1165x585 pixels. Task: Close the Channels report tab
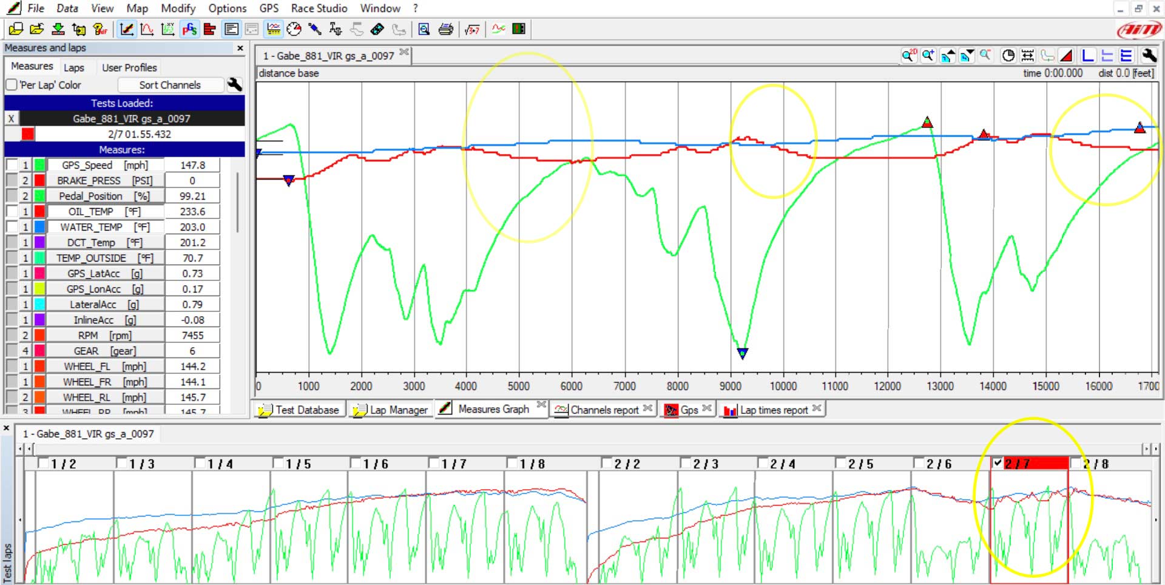point(648,408)
